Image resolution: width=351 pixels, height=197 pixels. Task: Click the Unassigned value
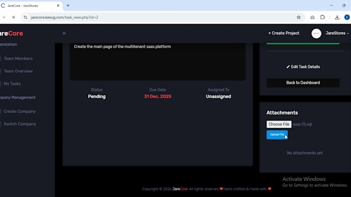(x=218, y=96)
